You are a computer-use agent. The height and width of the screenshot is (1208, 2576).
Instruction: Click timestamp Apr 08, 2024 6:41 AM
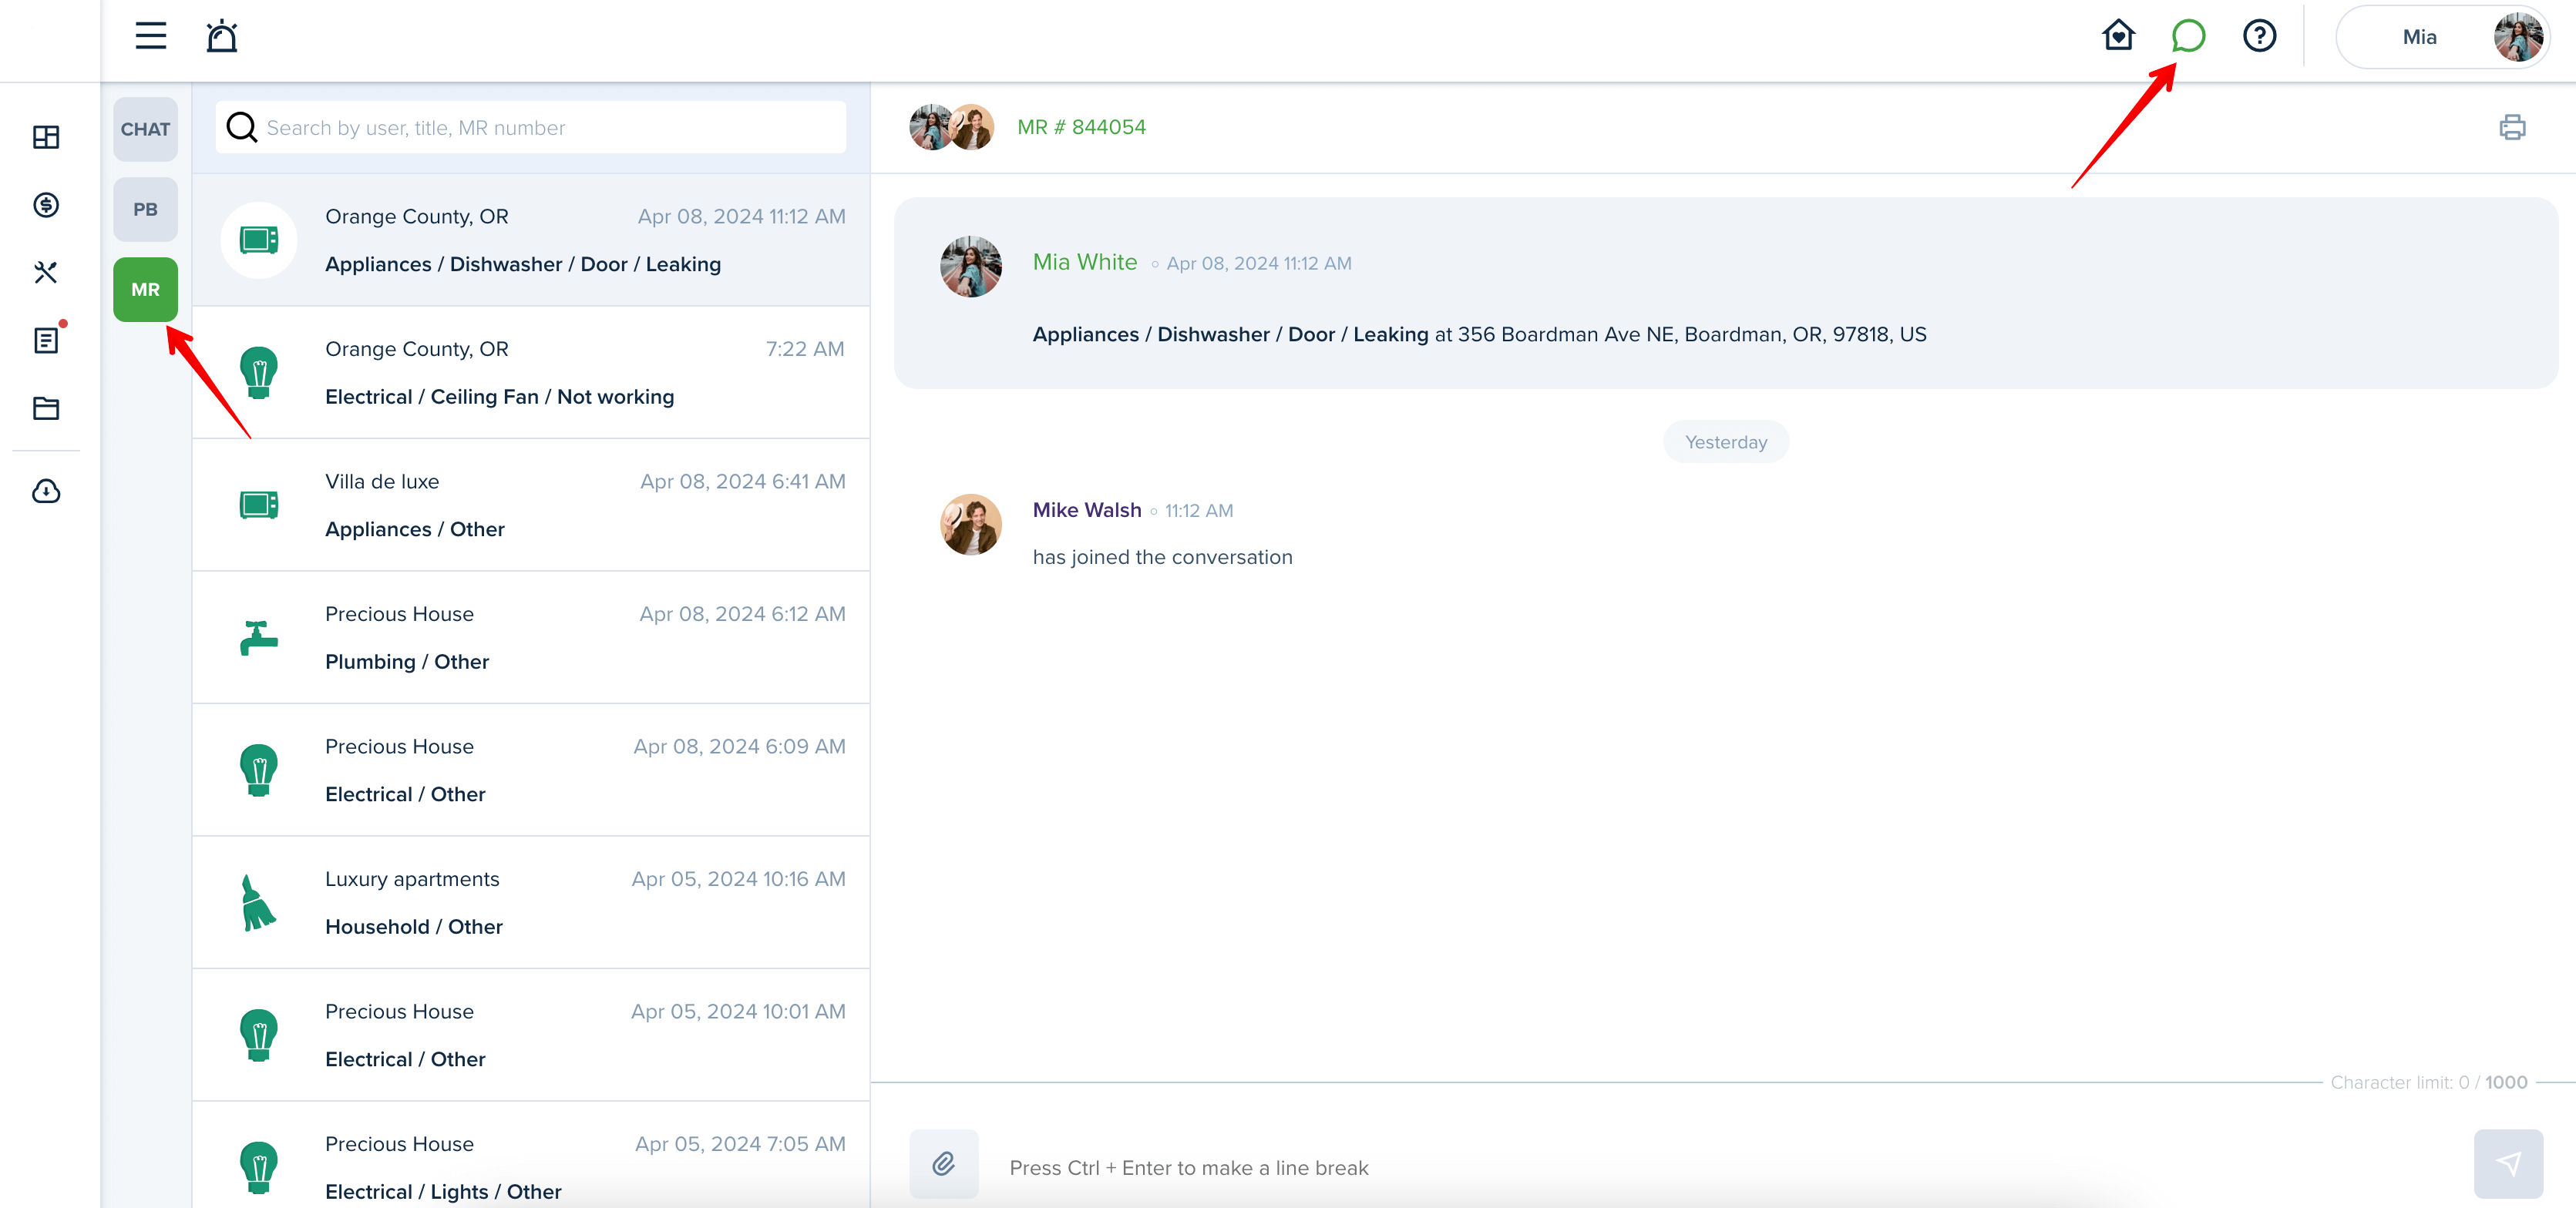[x=743, y=482]
